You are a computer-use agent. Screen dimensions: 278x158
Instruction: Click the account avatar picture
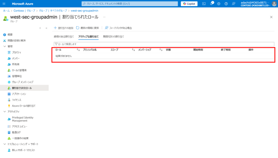tap(274, 4)
